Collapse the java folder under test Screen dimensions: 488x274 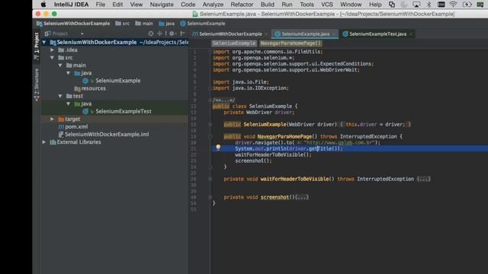(x=68, y=104)
